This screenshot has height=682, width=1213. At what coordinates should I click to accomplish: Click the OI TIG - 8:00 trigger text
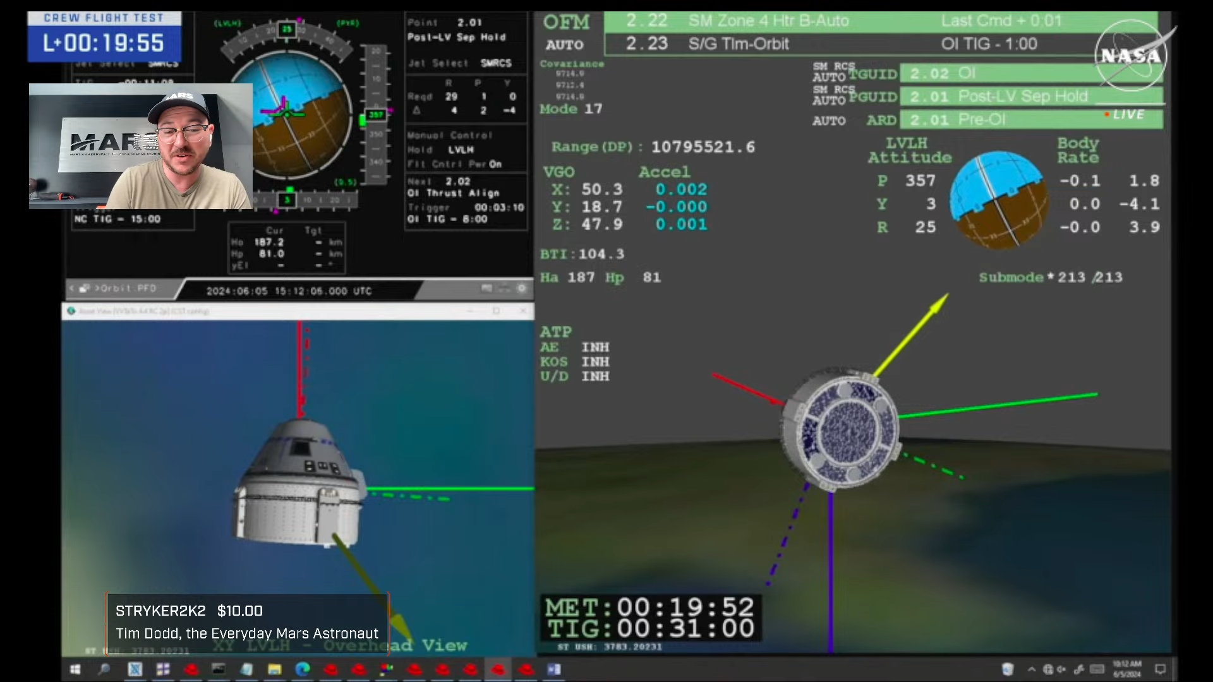click(x=447, y=219)
